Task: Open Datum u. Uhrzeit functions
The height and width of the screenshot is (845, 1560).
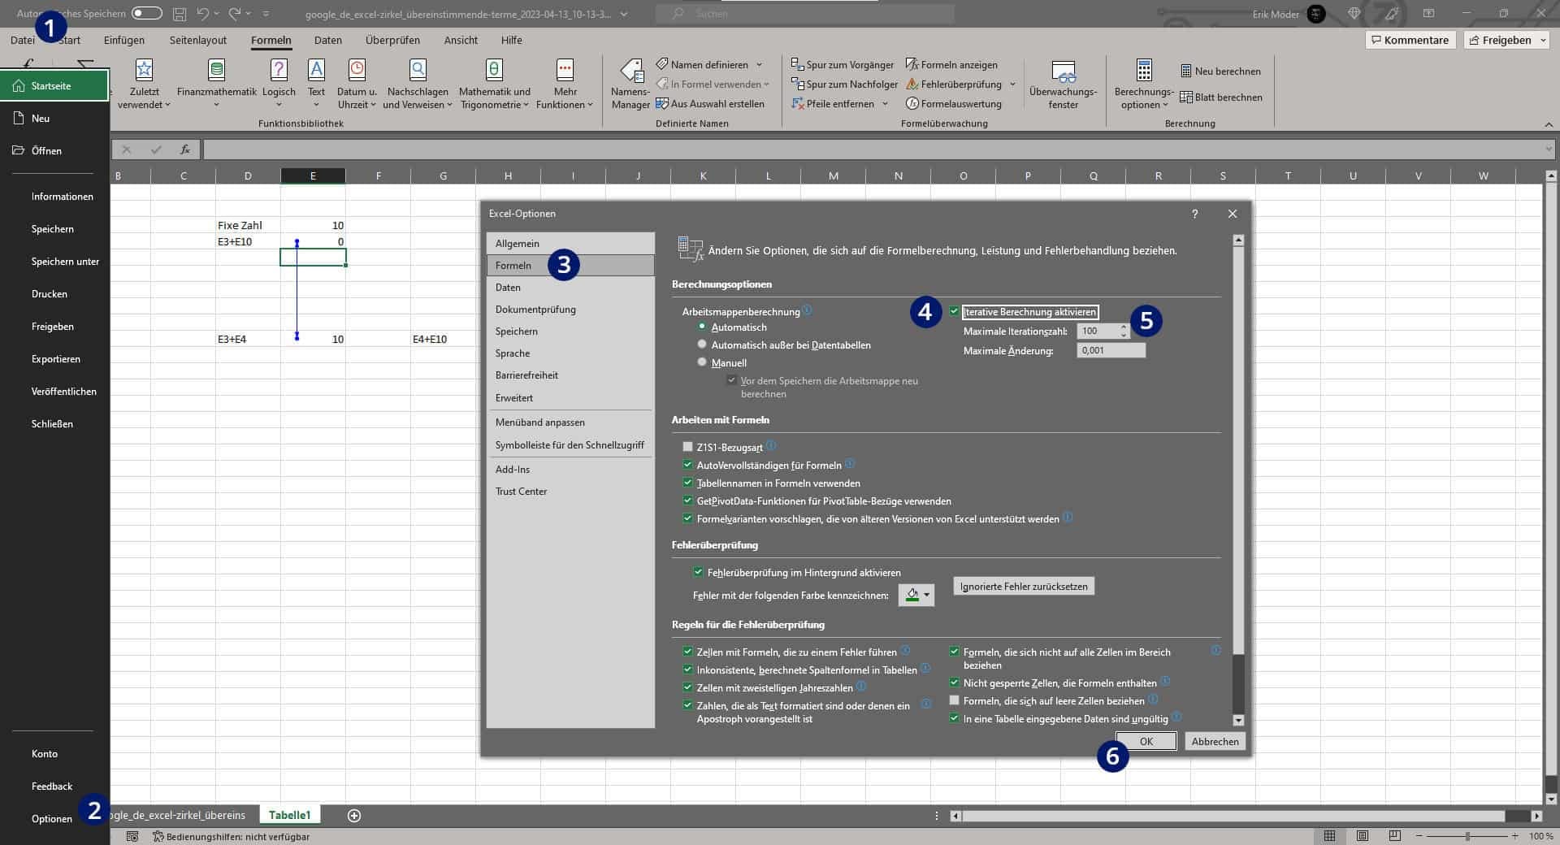Action: [x=357, y=84]
